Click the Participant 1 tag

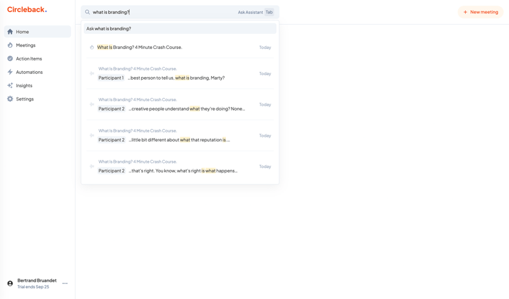pyautogui.click(x=111, y=78)
